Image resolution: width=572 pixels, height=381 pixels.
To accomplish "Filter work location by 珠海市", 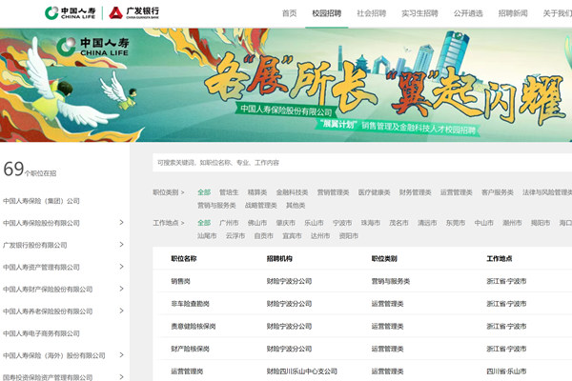I will (x=371, y=223).
